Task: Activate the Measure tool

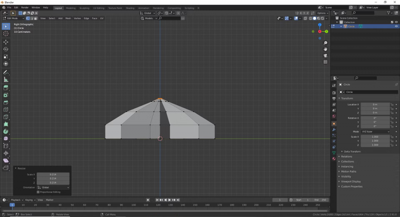Action: point(6,80)
